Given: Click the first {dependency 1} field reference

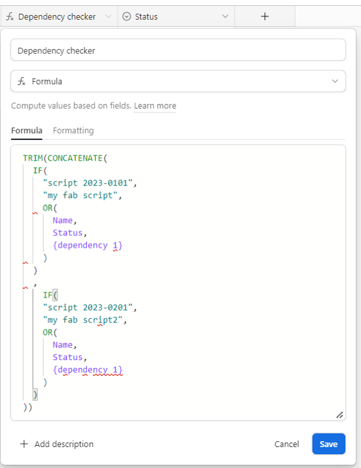Looking at the screenshot, I should (x=88, y=245).
